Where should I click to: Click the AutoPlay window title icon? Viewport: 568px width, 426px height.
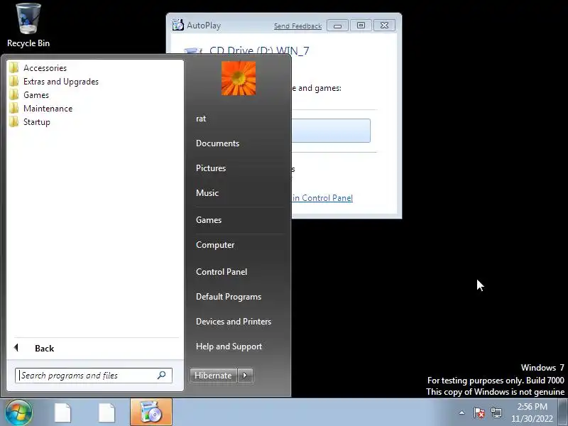[177, 25]
